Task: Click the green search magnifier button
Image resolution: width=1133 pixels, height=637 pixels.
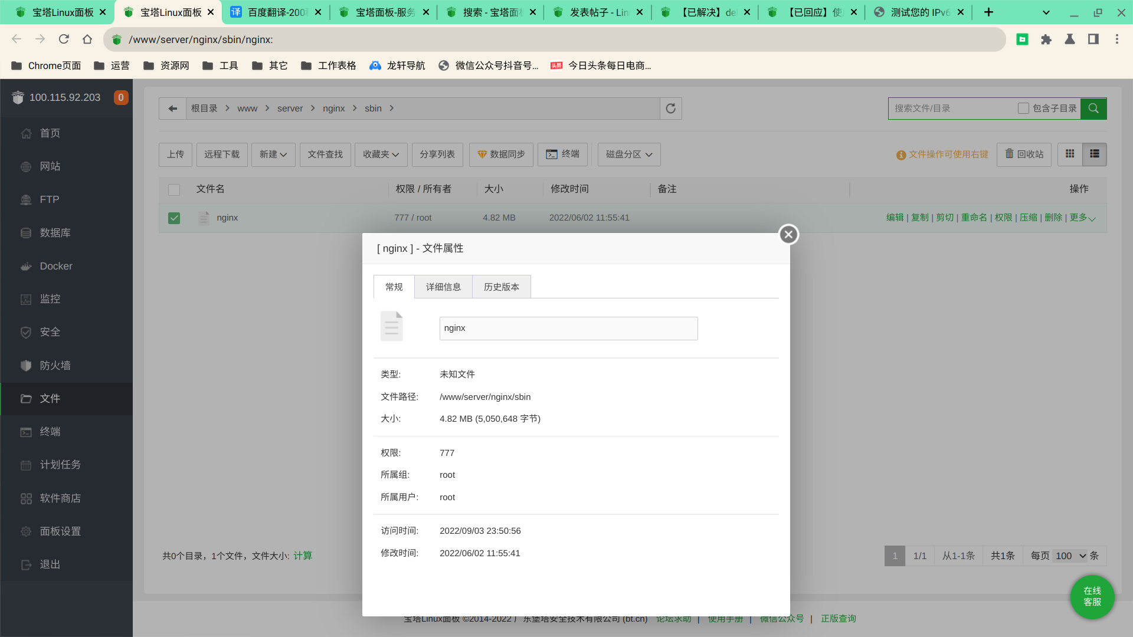Action: 1093,109
